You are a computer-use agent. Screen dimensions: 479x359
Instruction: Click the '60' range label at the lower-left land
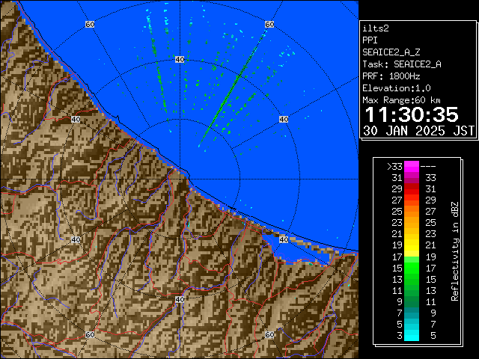point(90,335)
